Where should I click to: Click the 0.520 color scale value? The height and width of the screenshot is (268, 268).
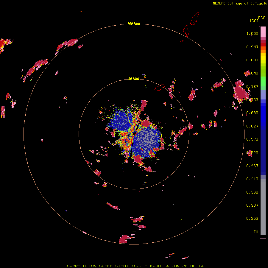click(252, 153)
